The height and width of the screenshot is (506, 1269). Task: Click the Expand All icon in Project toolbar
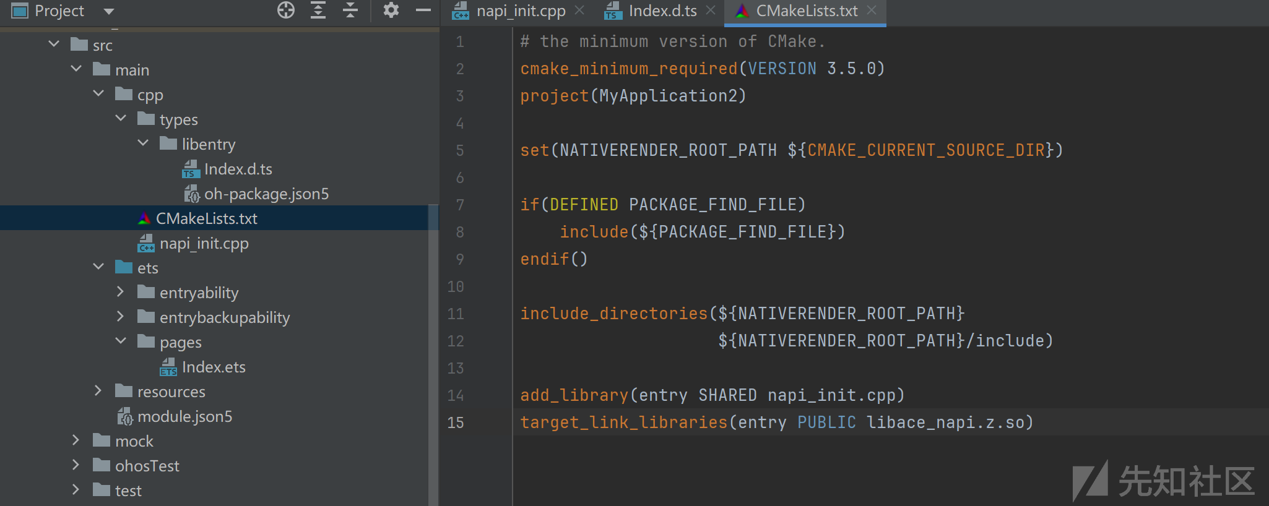[318, 10]
